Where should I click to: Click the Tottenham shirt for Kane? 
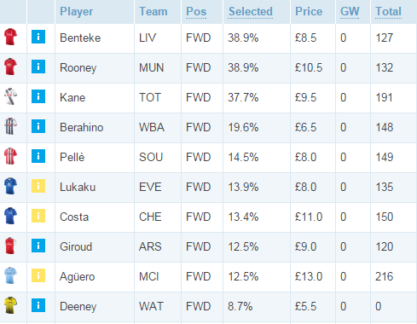[x=11, y=96]
